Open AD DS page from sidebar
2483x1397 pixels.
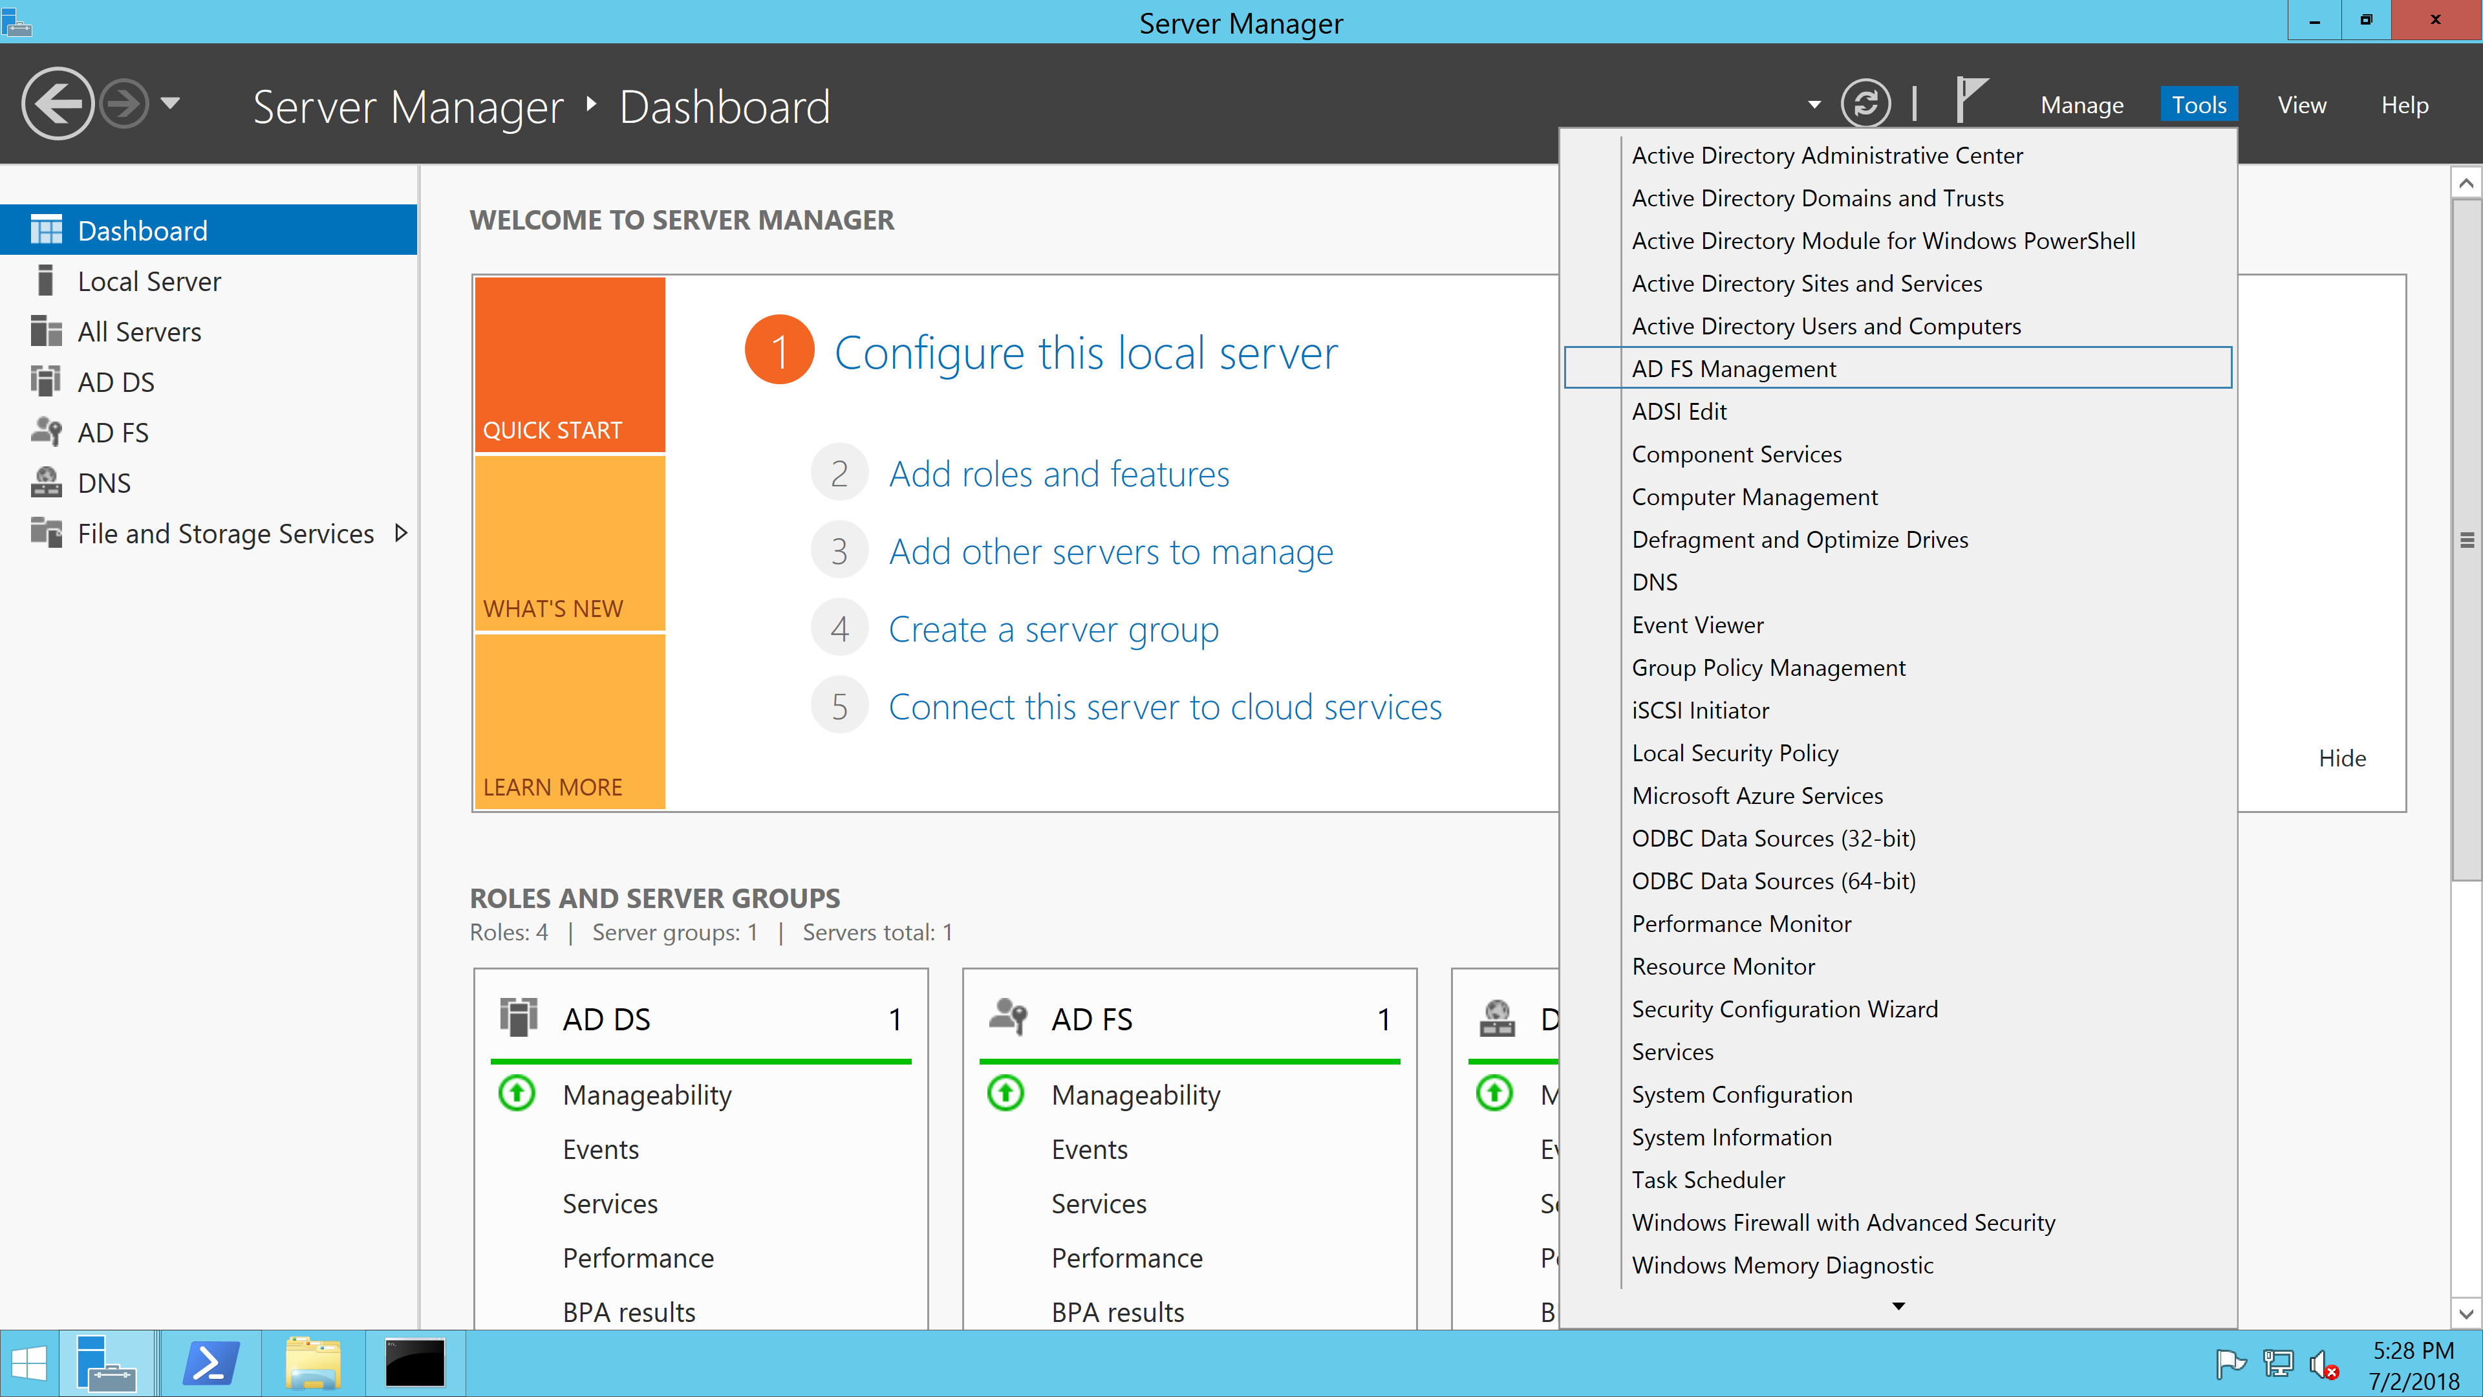(208, 382)
